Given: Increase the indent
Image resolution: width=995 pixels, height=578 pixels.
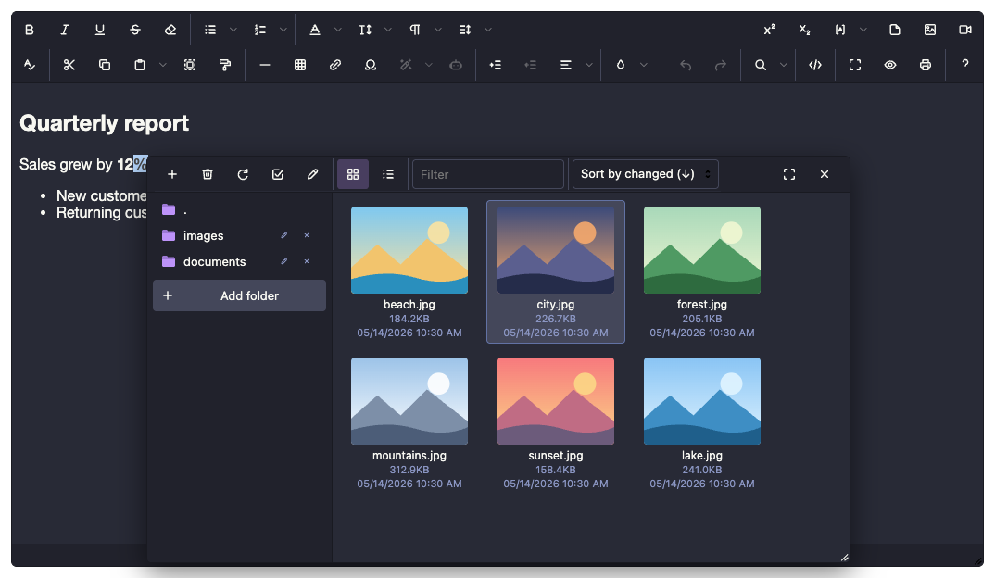Looking at the screenshot, I should coord(496,65).
